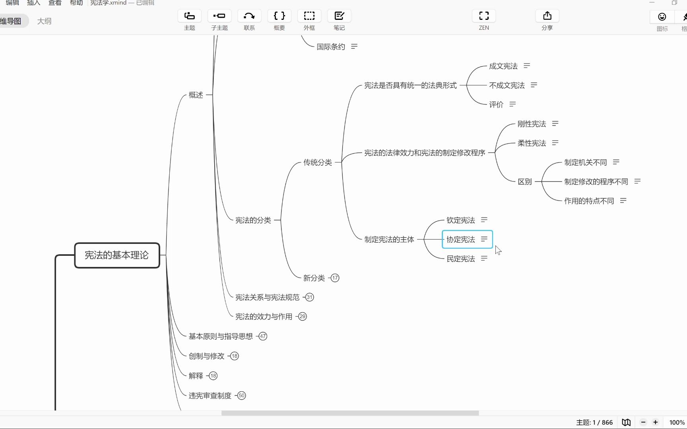Select the 宪法的基本理论 main topic
Image resolution: width=687 pixels, height=429 pixels.
(x=117, y=255)
